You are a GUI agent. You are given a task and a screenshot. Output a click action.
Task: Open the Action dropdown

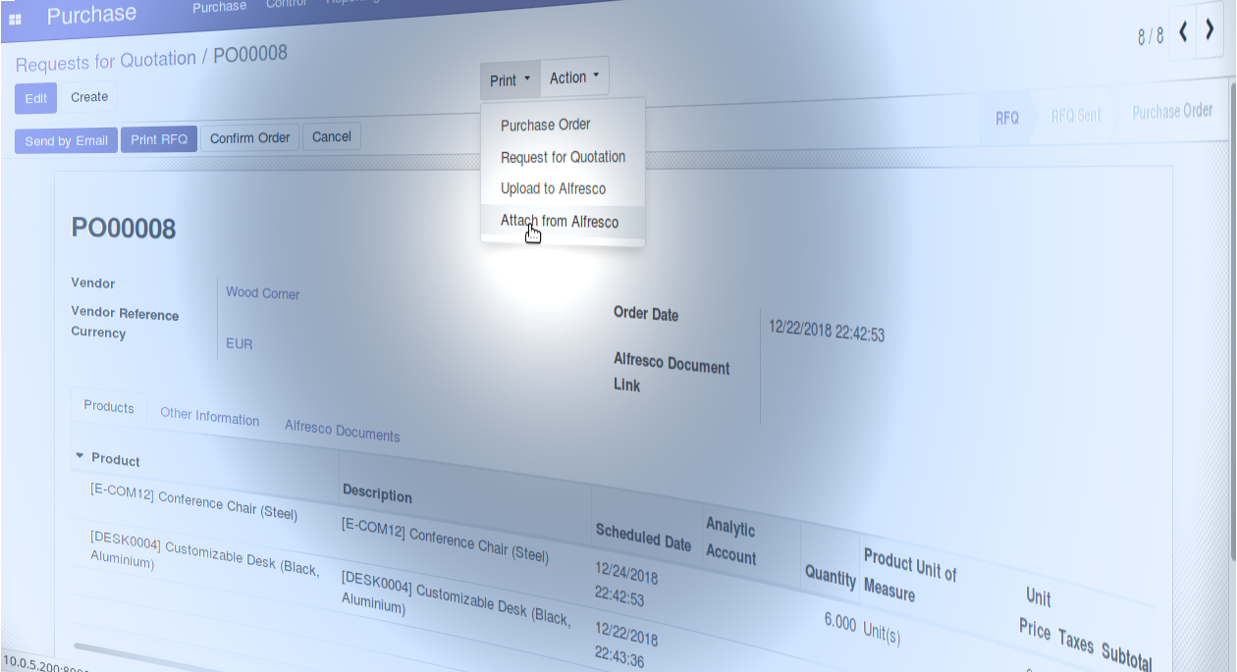point(574,77)
